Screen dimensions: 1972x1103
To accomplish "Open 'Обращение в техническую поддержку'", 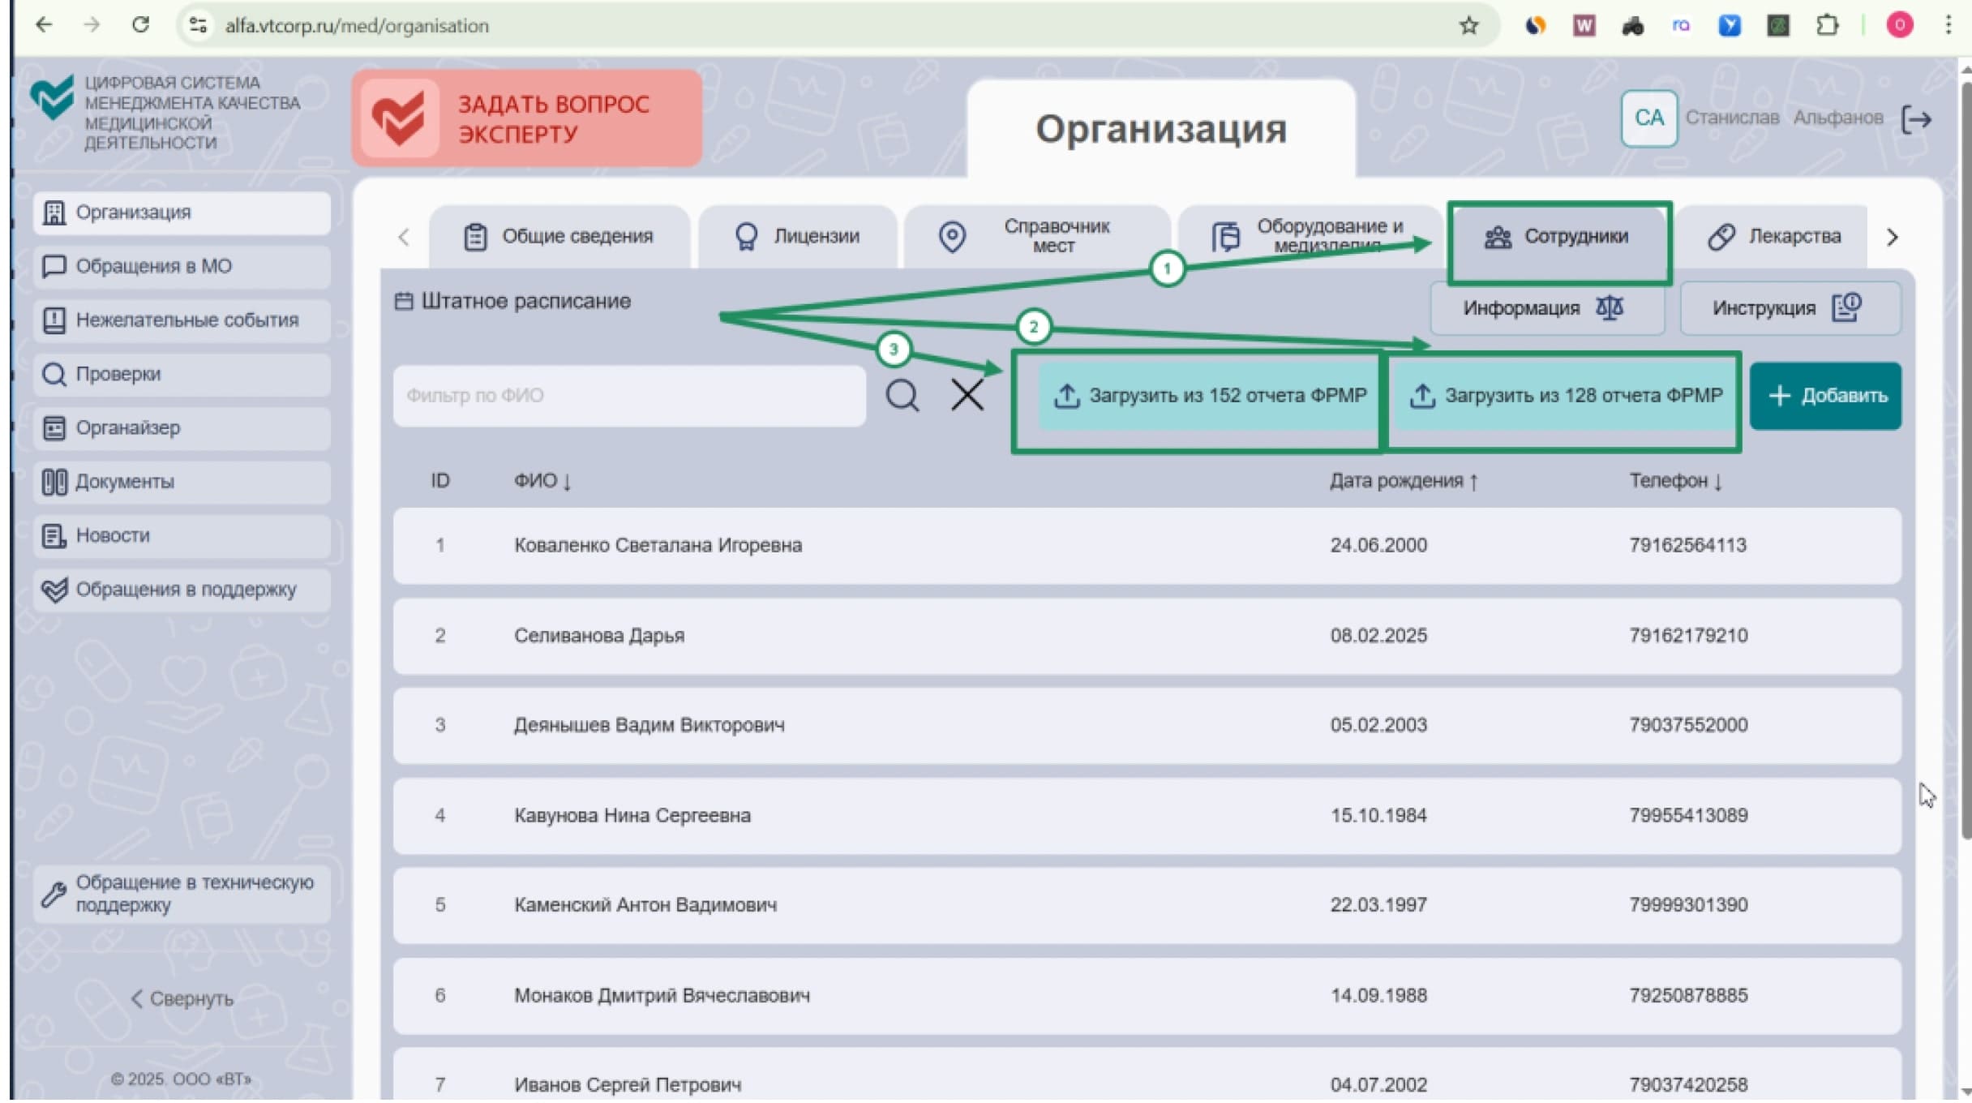I will point(182,894).
